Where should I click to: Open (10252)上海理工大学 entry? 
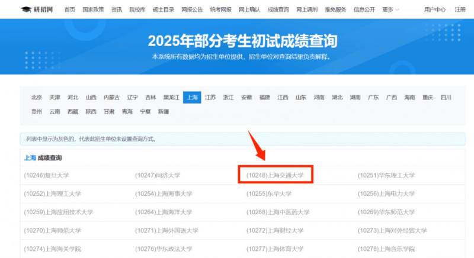tap(53, 193)
